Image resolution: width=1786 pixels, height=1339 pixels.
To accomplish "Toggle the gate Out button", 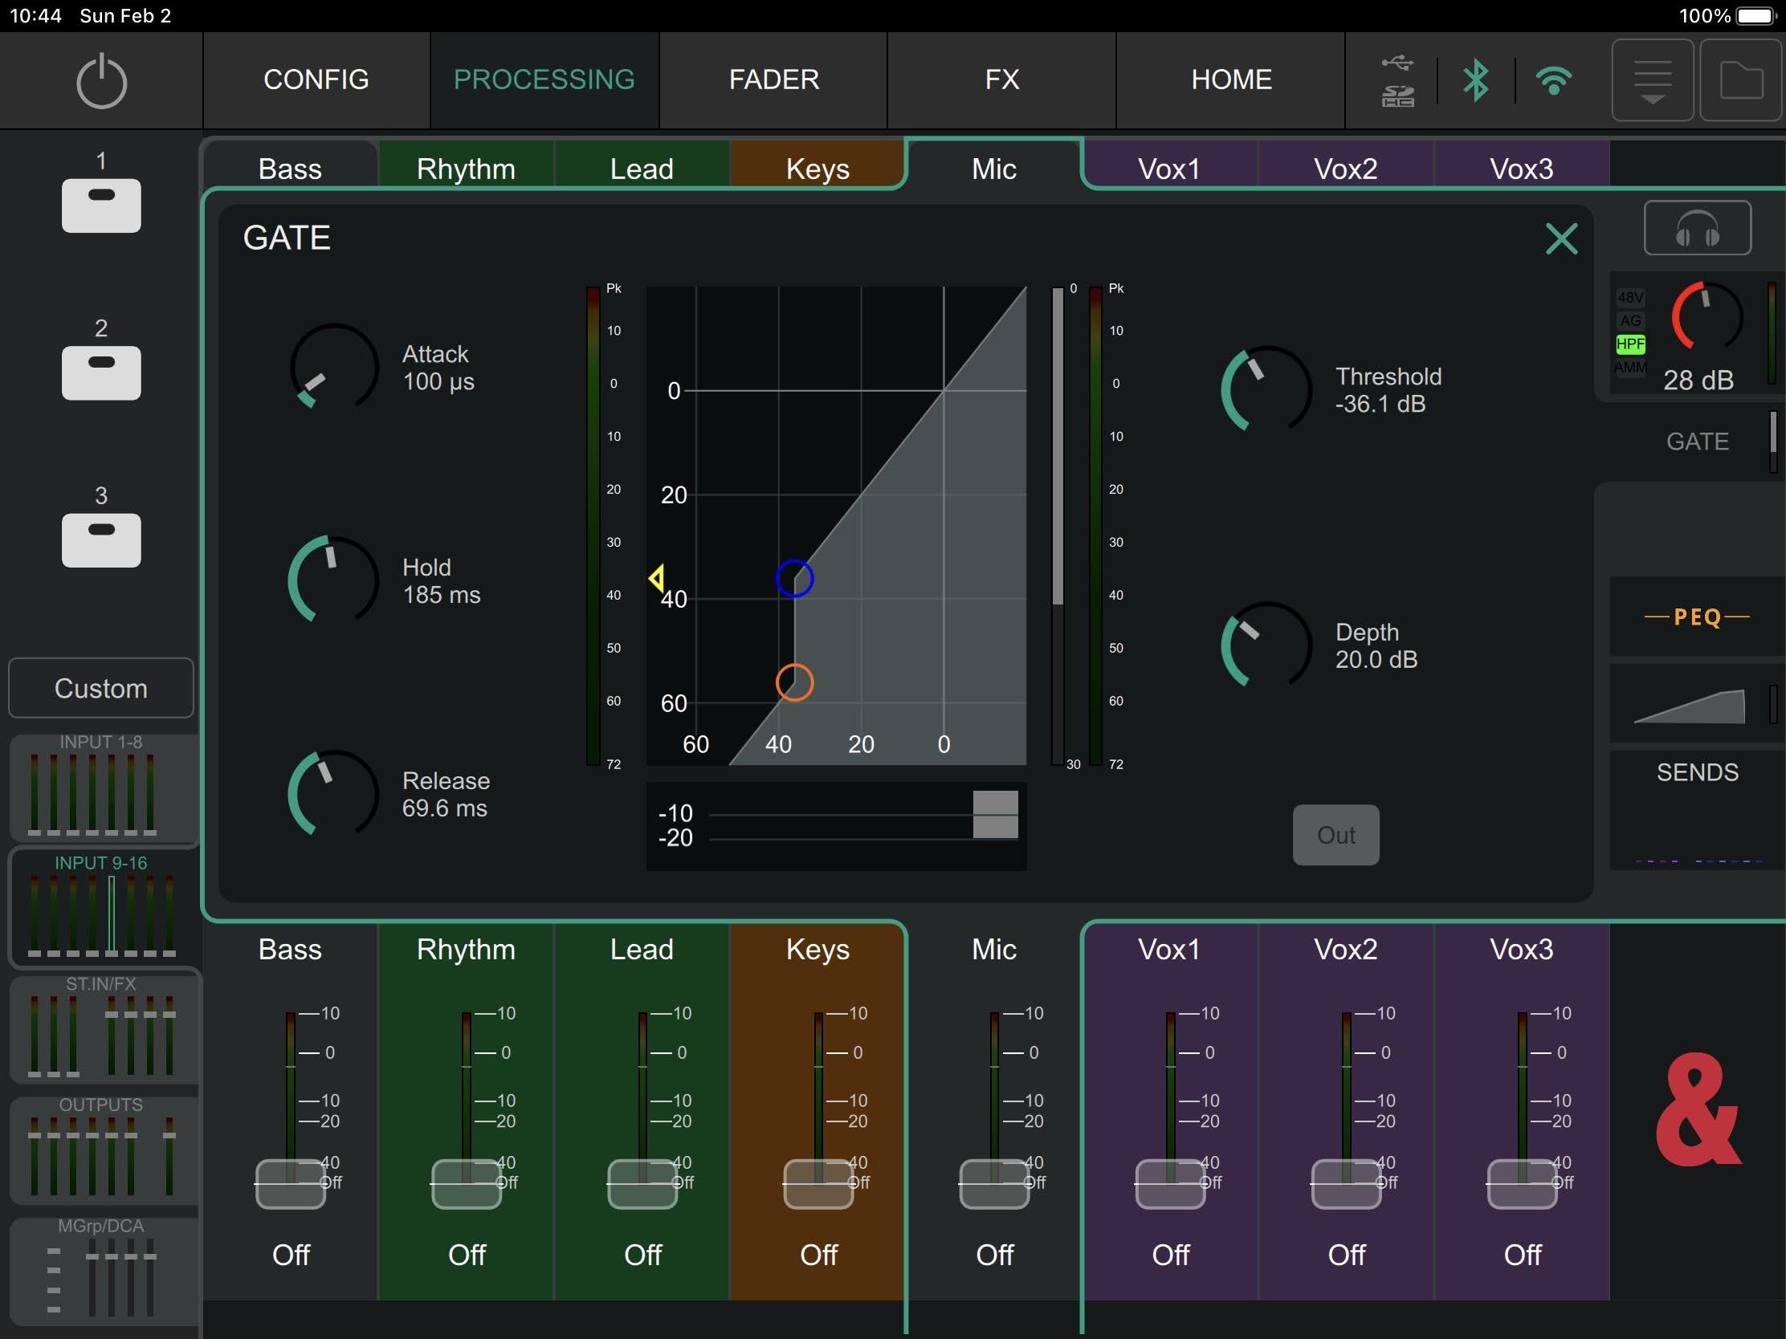I will point(1335,835).
